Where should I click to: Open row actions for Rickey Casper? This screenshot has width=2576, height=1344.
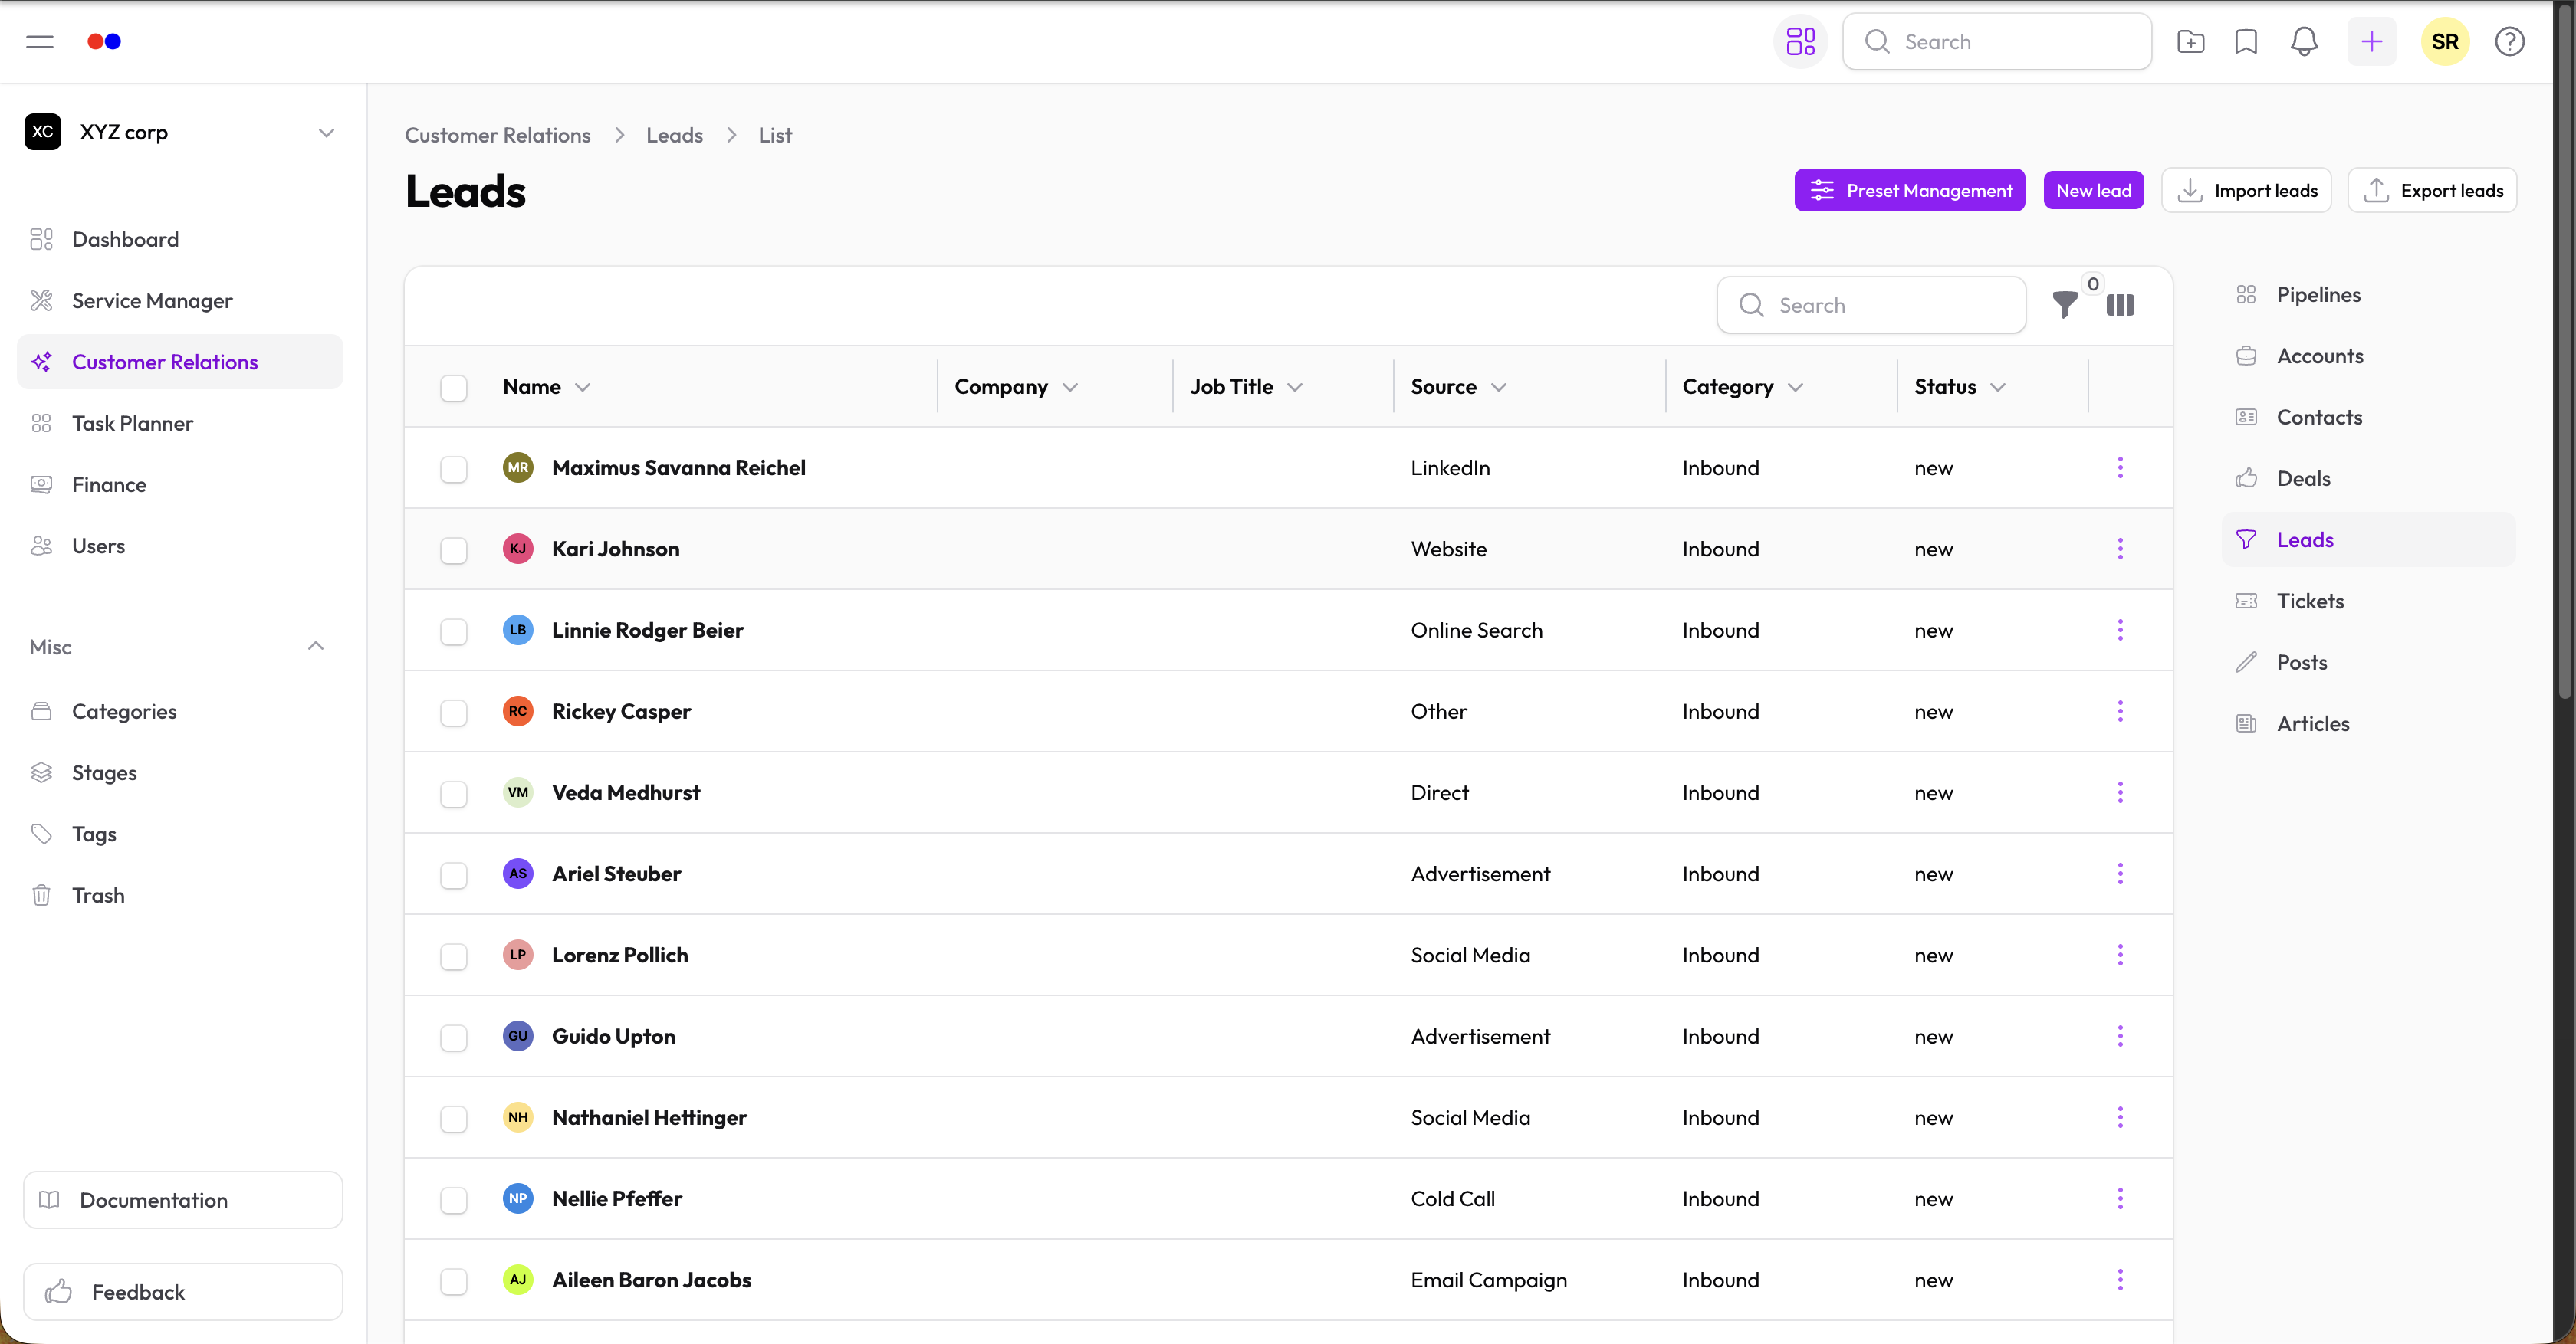2120,712
